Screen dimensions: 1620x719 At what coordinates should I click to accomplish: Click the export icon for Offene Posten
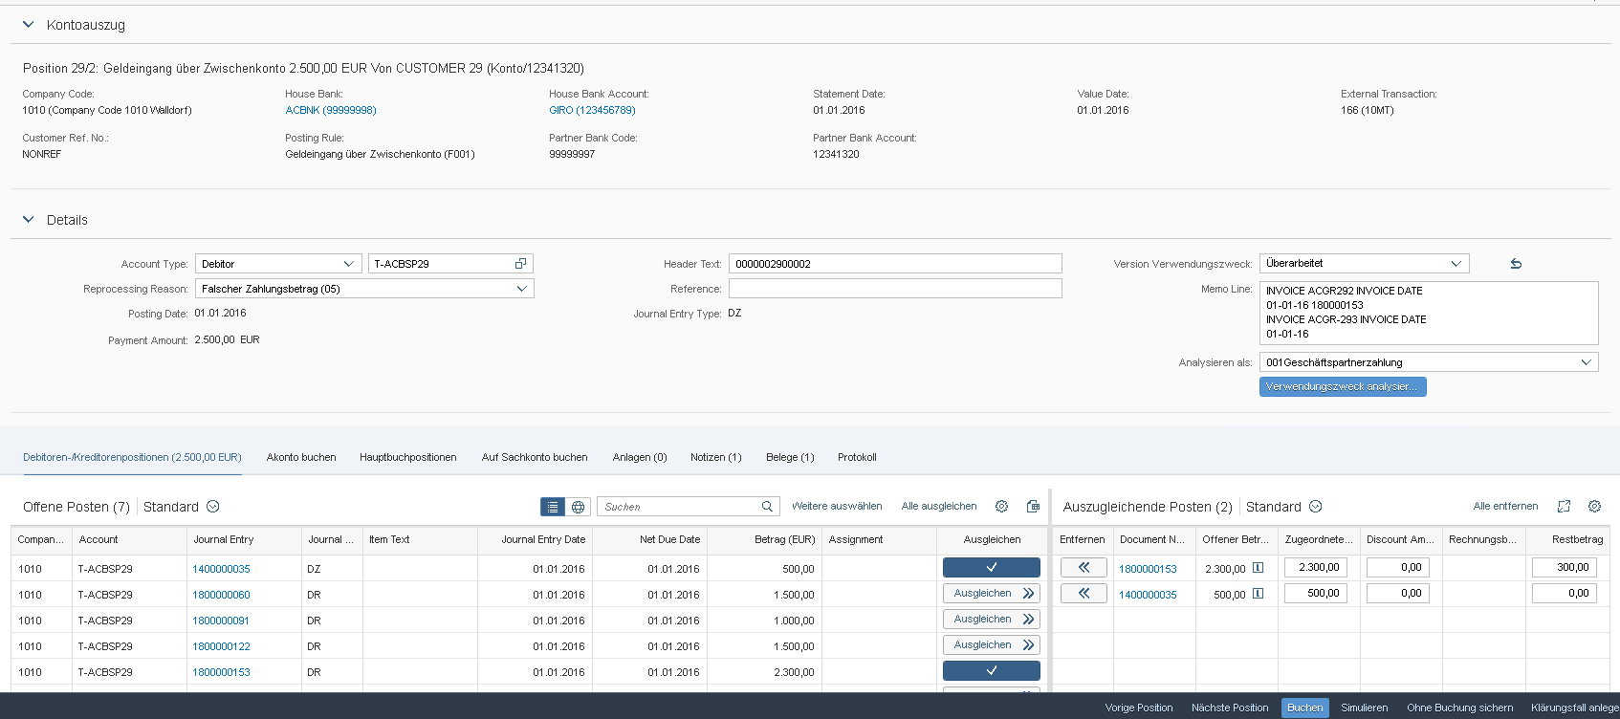click(1033, 507)
